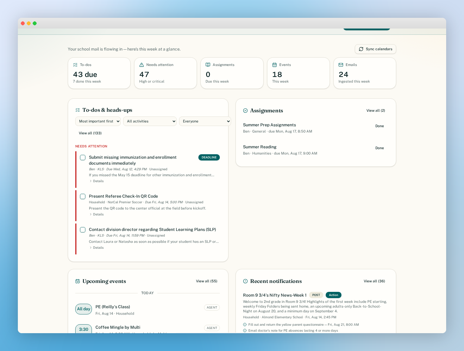464x351 pixels.
Task: Open the All activities filter dropdown
Action: pyautogui.click(x=150, y=121)
